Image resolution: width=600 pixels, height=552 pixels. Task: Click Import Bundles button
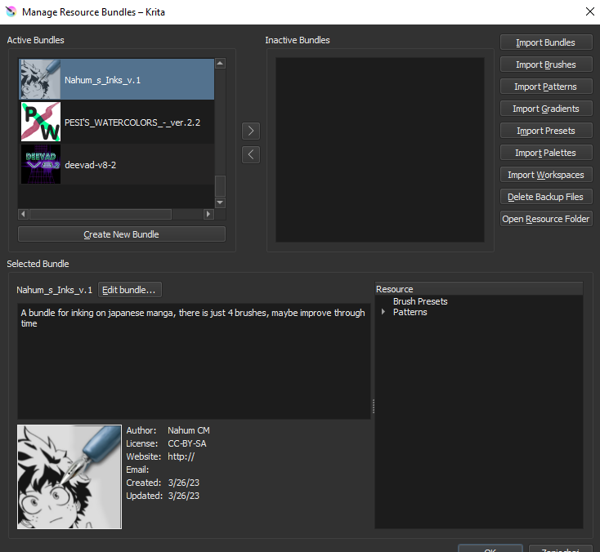click(x=546, y=42)
